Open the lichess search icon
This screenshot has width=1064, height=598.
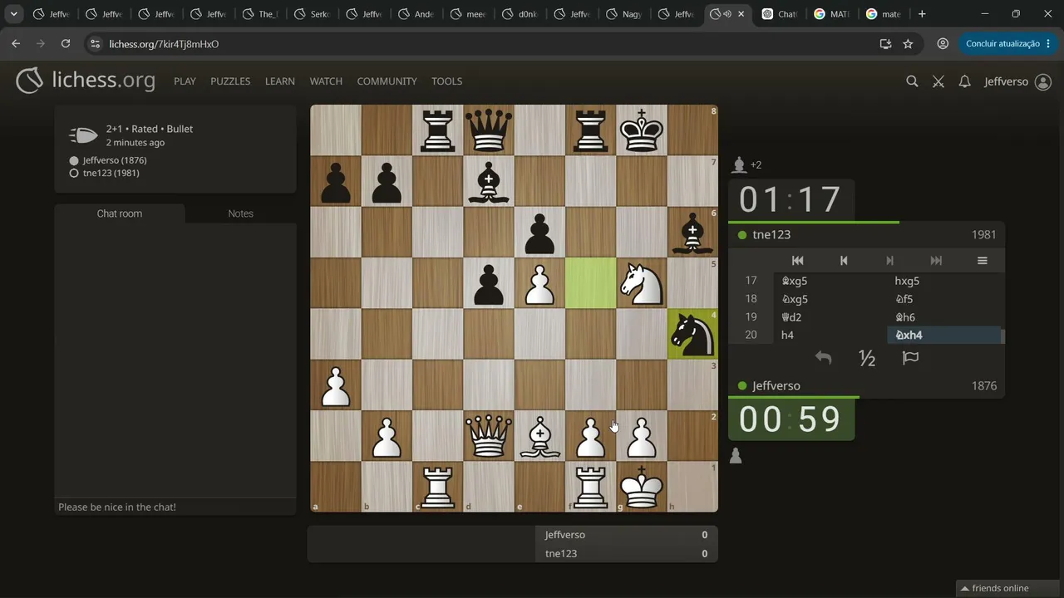point(912,81)
